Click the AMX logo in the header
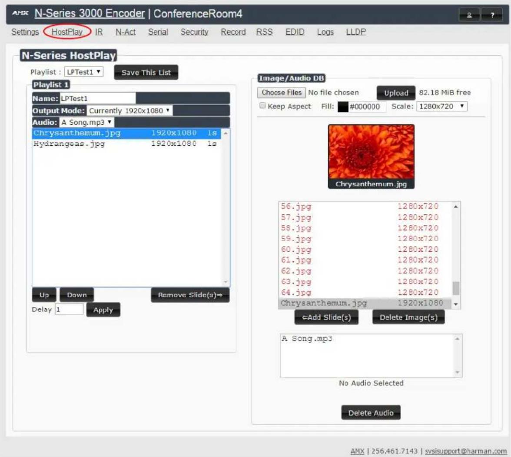511x457 pixels. click(20, 13)
